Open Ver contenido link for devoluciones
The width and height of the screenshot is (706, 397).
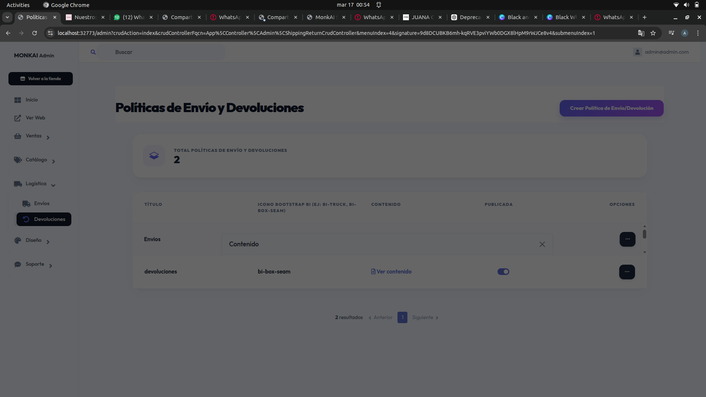(x=391, y=272)
